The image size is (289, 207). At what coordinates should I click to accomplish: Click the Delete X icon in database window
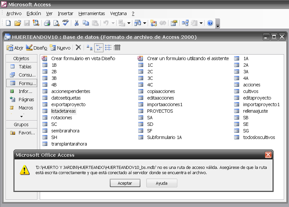[x=78, y=48]
